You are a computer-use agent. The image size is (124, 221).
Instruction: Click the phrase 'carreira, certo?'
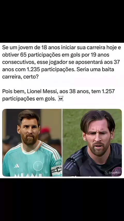point(20,77)
